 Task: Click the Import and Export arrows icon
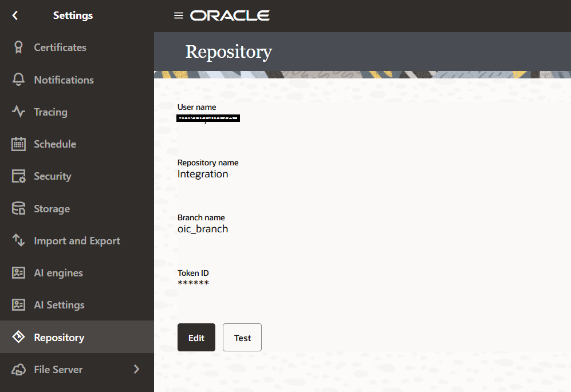point(18,240)
